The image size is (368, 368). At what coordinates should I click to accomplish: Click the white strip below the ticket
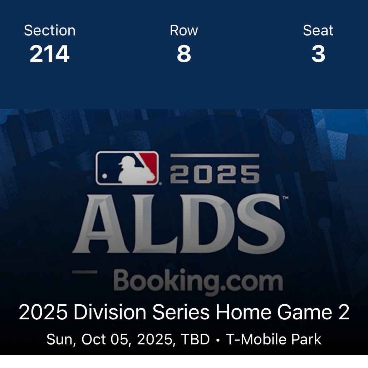coord(184,361)
